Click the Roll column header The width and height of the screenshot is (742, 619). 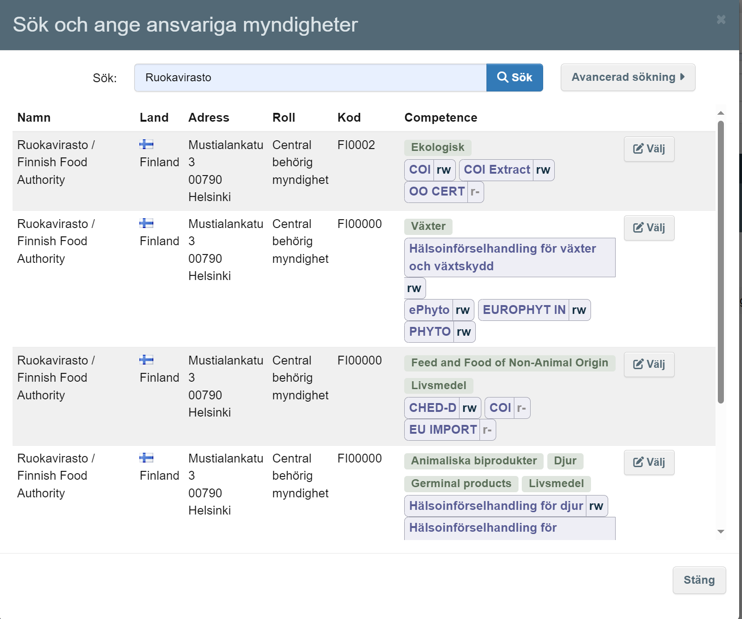[x=283, y=118]
